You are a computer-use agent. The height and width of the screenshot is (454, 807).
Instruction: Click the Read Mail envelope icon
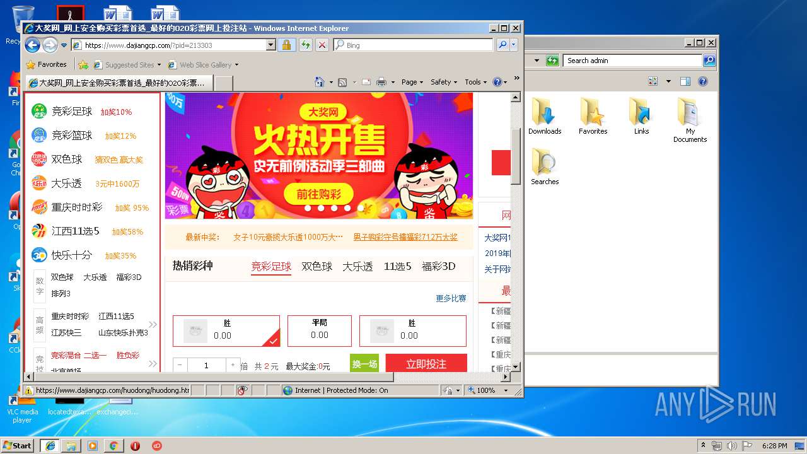(366, 82)
